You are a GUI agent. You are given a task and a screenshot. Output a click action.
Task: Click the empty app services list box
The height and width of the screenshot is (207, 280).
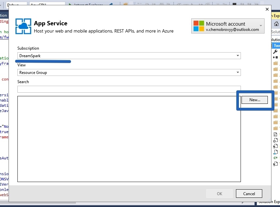click(x=129, y=139)
